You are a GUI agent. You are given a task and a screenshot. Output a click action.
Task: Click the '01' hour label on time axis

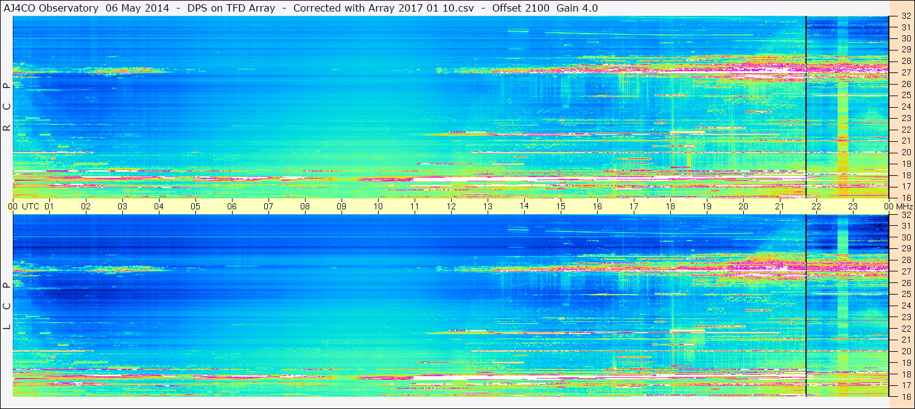point(49,206)
